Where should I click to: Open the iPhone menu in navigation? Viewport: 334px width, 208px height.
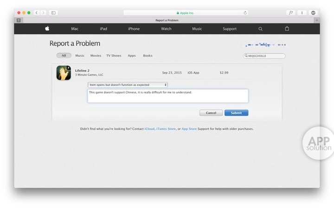tap(134, 29)
